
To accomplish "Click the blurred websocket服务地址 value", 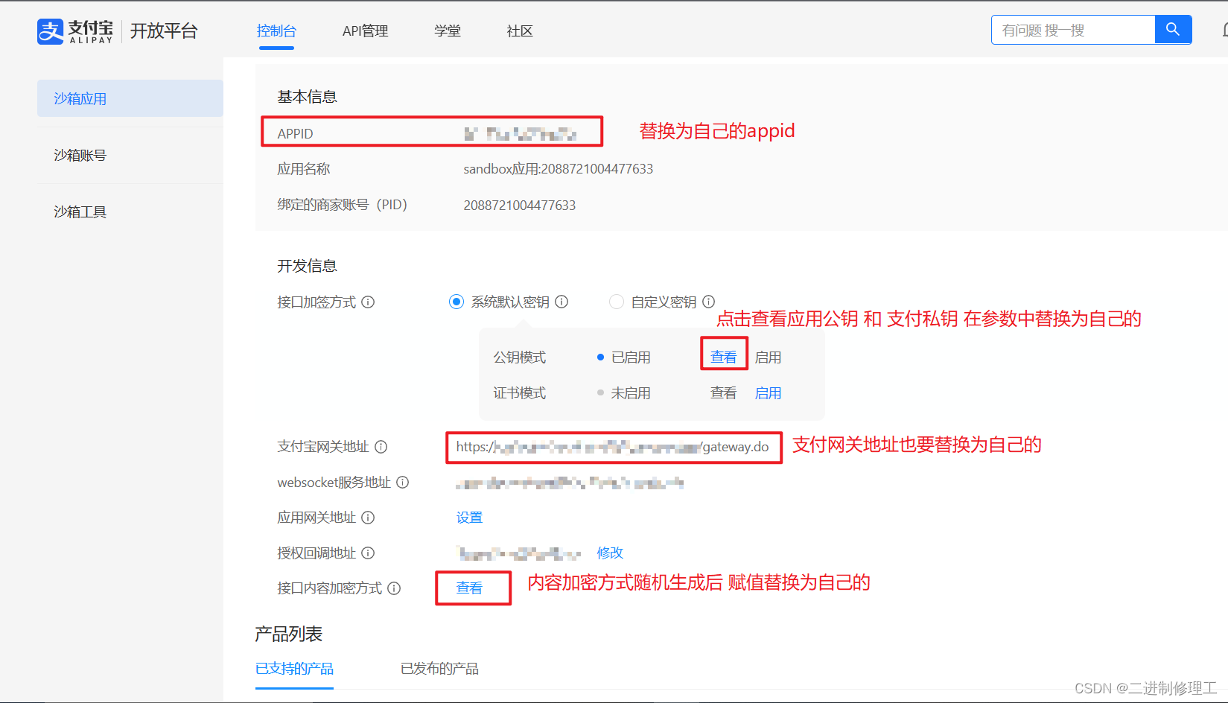I will pos(570,483).
